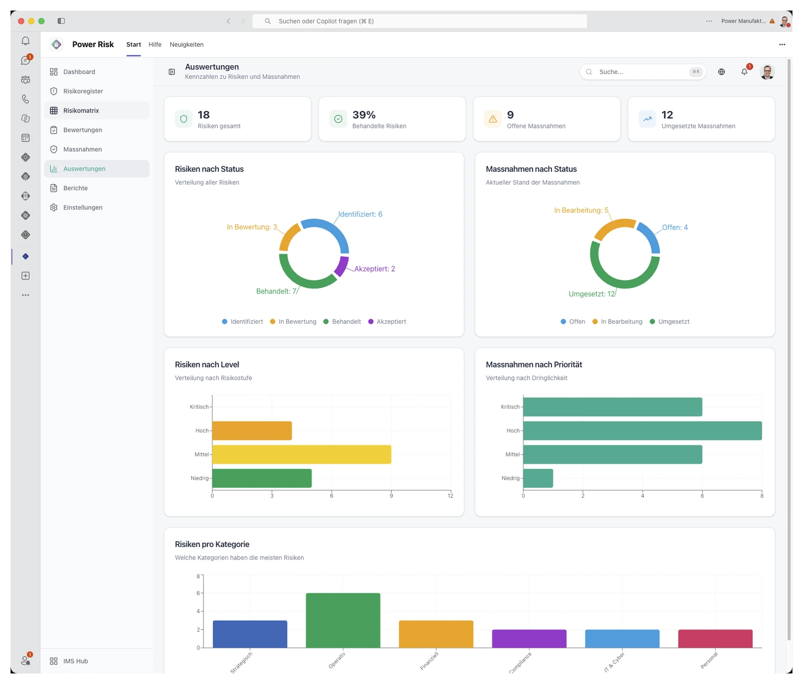The width and height of the screenshot is (803, 684).
Task: Toggle the sidebar collapse icon beside Auswertungen
Action: [x=172, y=72]
